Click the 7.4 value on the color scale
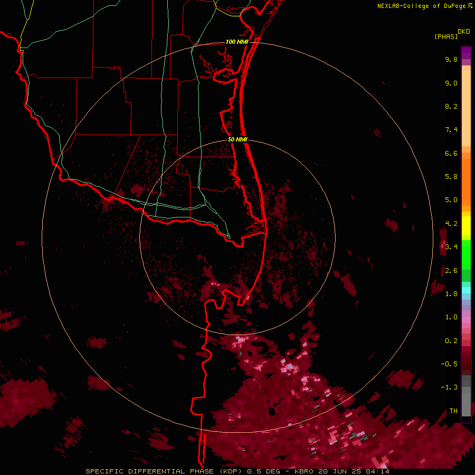 click(451, 130)
